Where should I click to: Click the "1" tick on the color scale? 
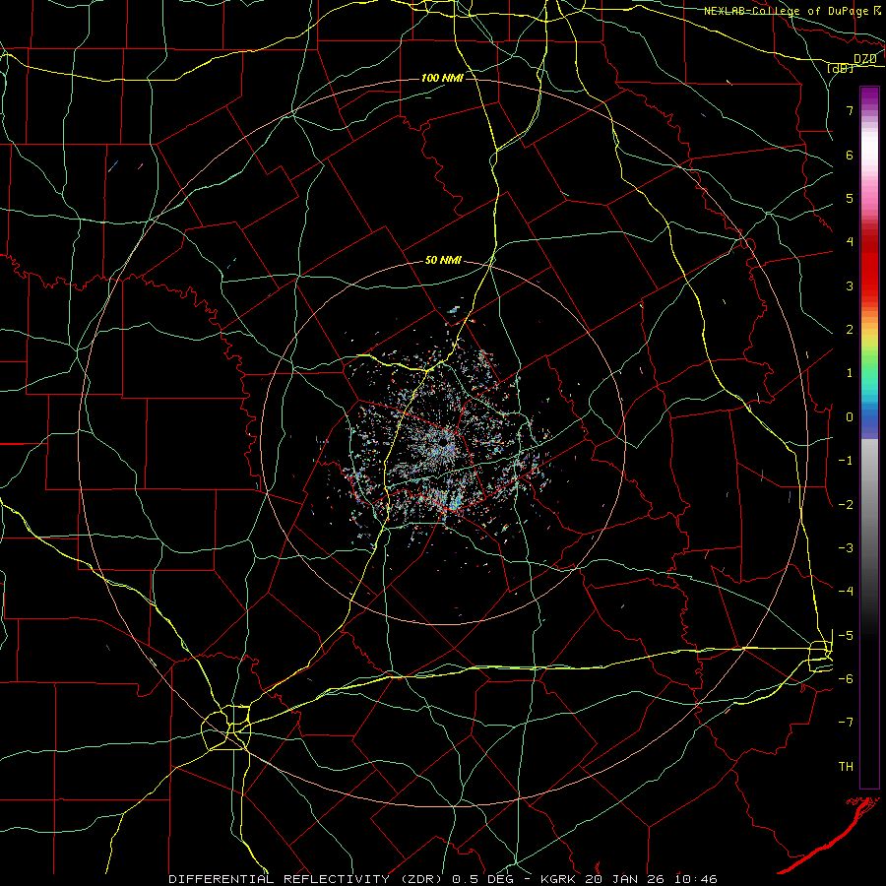[x=850, y=373]
